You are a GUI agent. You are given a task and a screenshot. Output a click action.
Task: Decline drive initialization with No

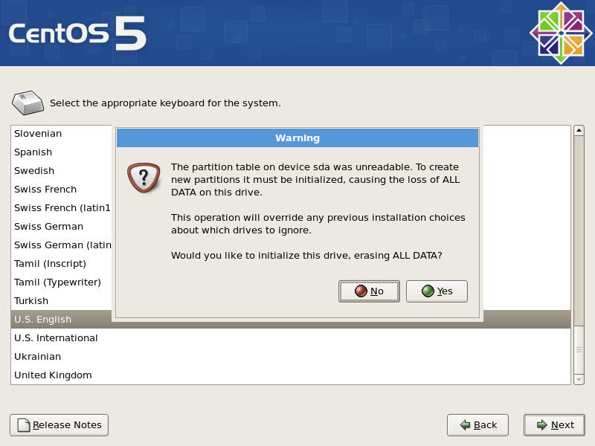tap(369, 291)
